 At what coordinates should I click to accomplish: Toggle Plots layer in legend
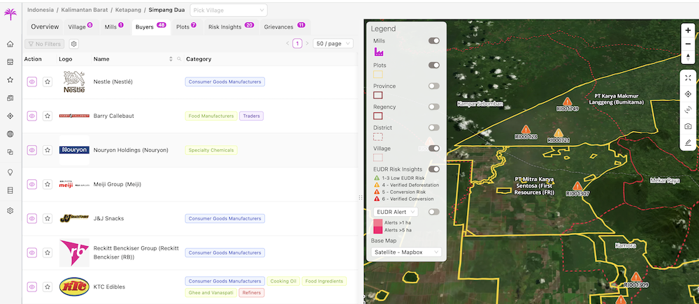click(x=434, y=66)
